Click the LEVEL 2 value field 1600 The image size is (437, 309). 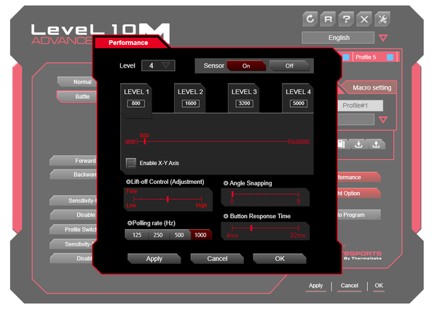pos(191,103)
